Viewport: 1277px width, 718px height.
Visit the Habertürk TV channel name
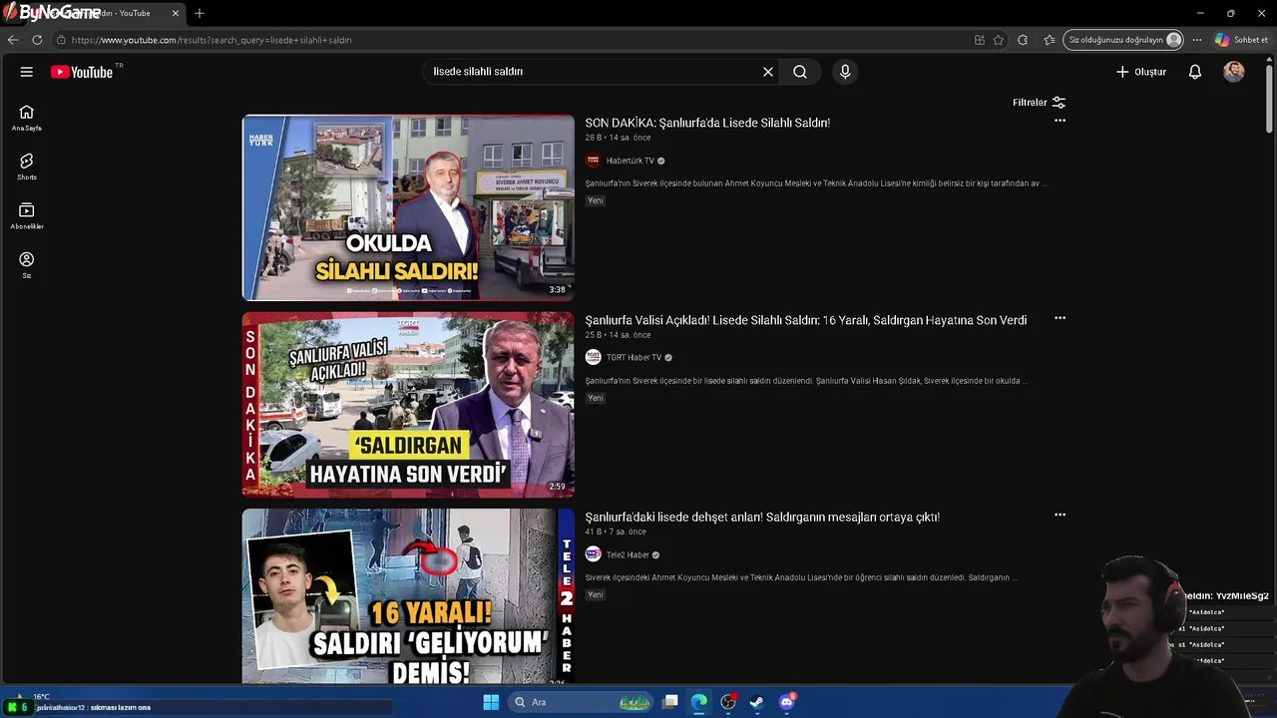point(631,161)
